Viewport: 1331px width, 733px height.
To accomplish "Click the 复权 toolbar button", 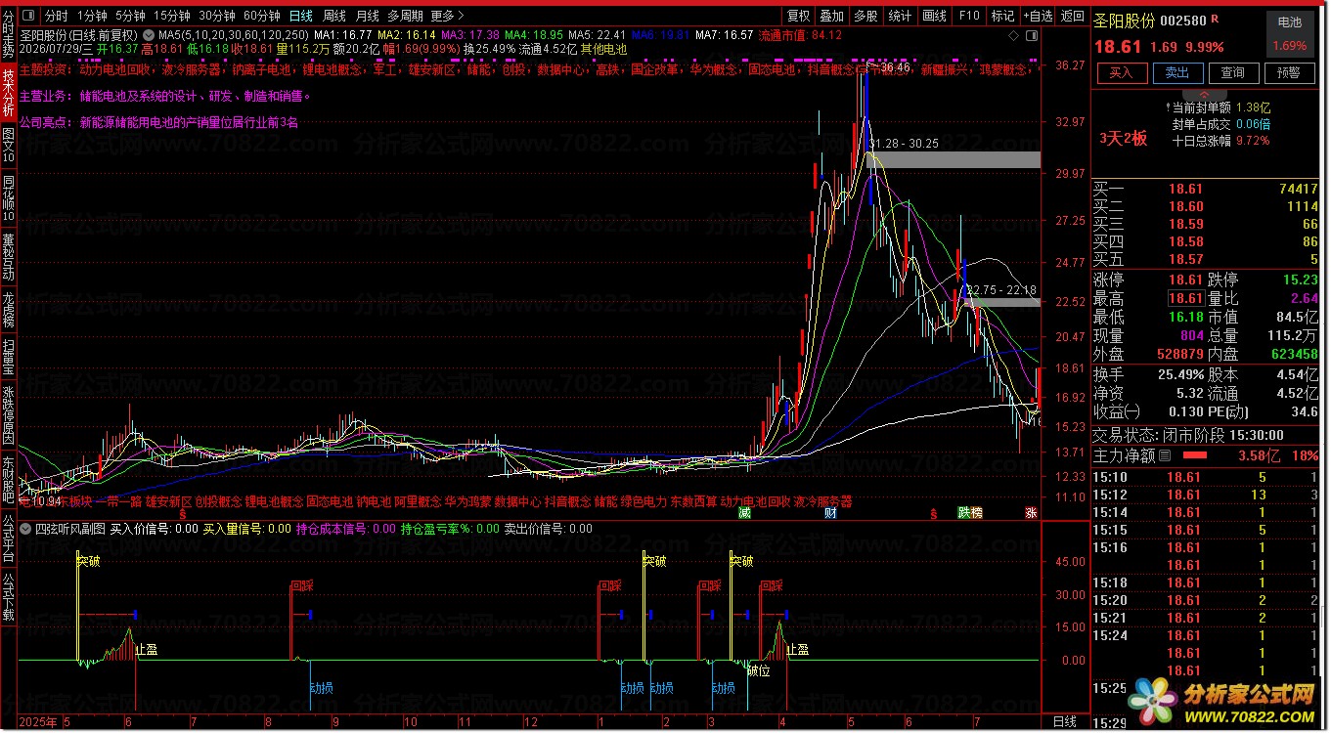I will [x=799, y=16].
